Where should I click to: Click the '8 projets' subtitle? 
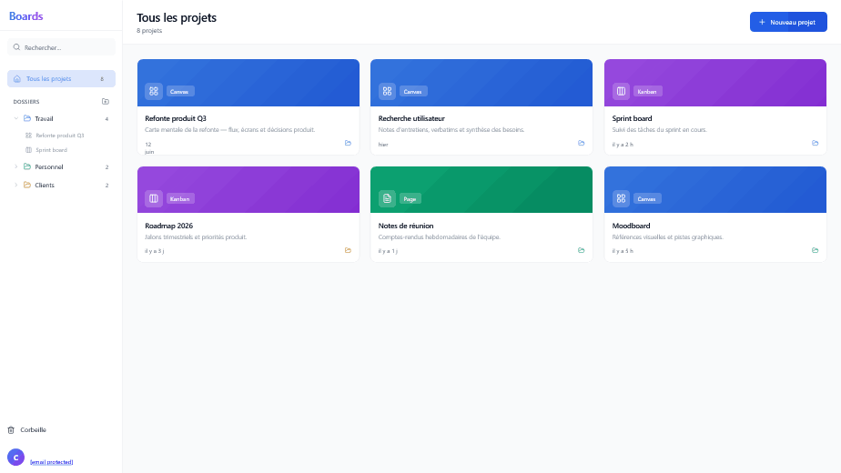click(149, 31)
